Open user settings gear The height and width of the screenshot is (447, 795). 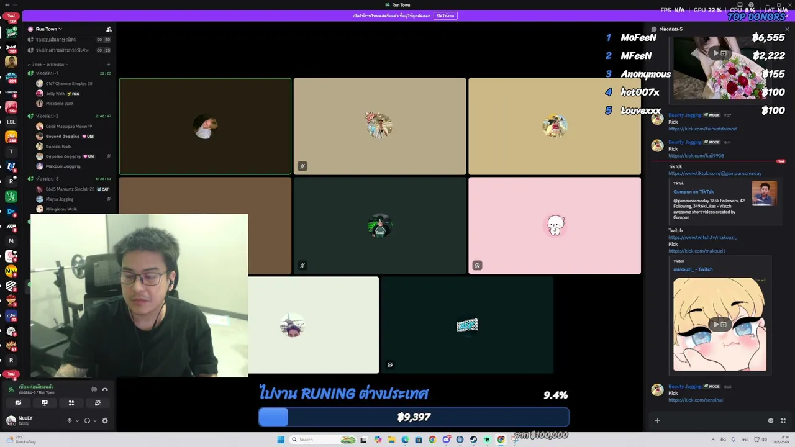pyautogui.click(x=105, y=420)
